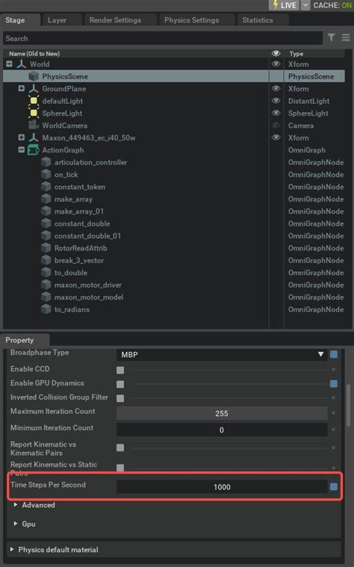Toggle Report Kinematic vs Kinematic Pairs
Viewport: 354px width, 567px height.
coord(120,447)
